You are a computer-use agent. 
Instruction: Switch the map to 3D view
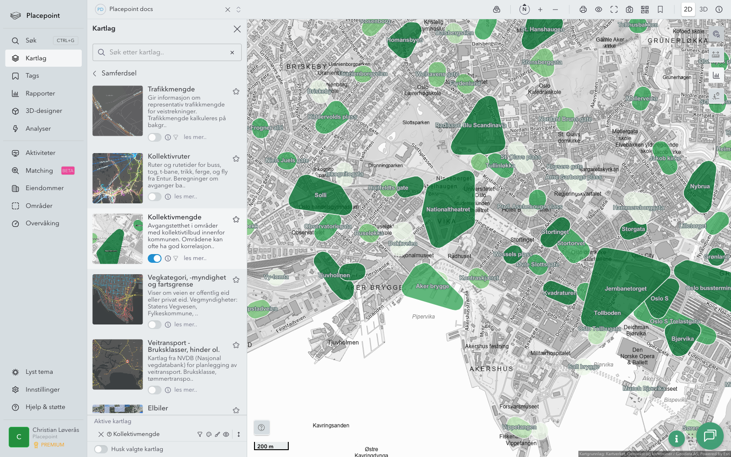704,10
